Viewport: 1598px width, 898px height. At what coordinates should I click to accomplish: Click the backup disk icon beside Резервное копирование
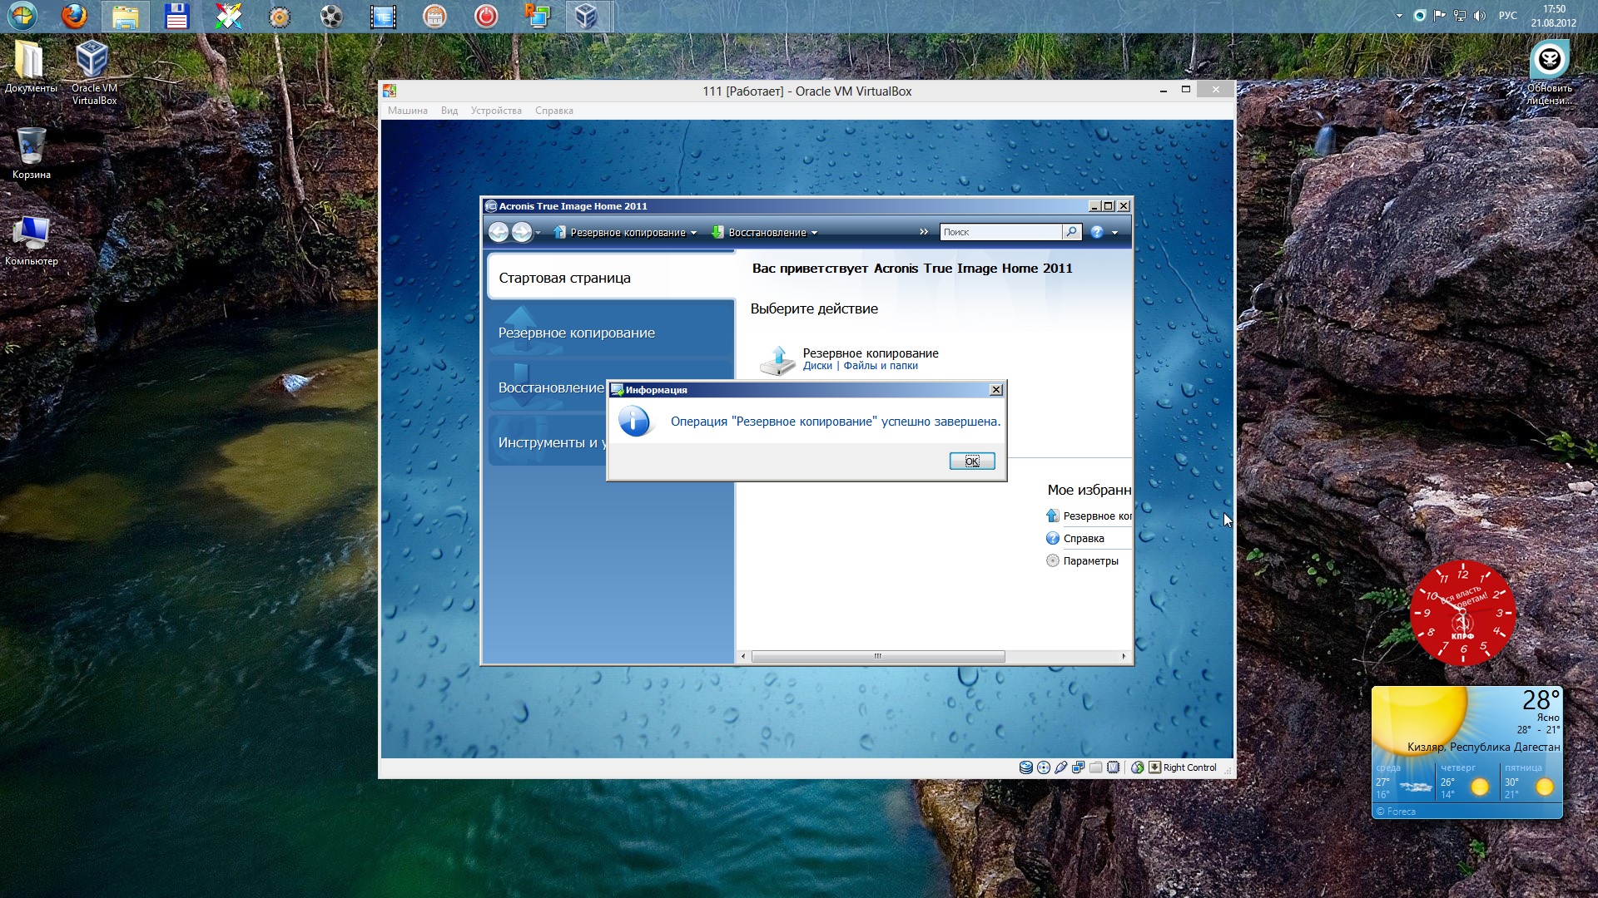[778, 360]
